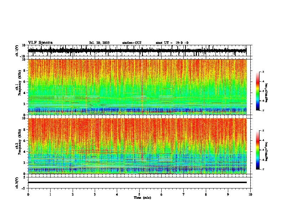
Task: Click the ch.2 color scale PSD unit label
Action: pyautogui.click(x=267, y=151)
